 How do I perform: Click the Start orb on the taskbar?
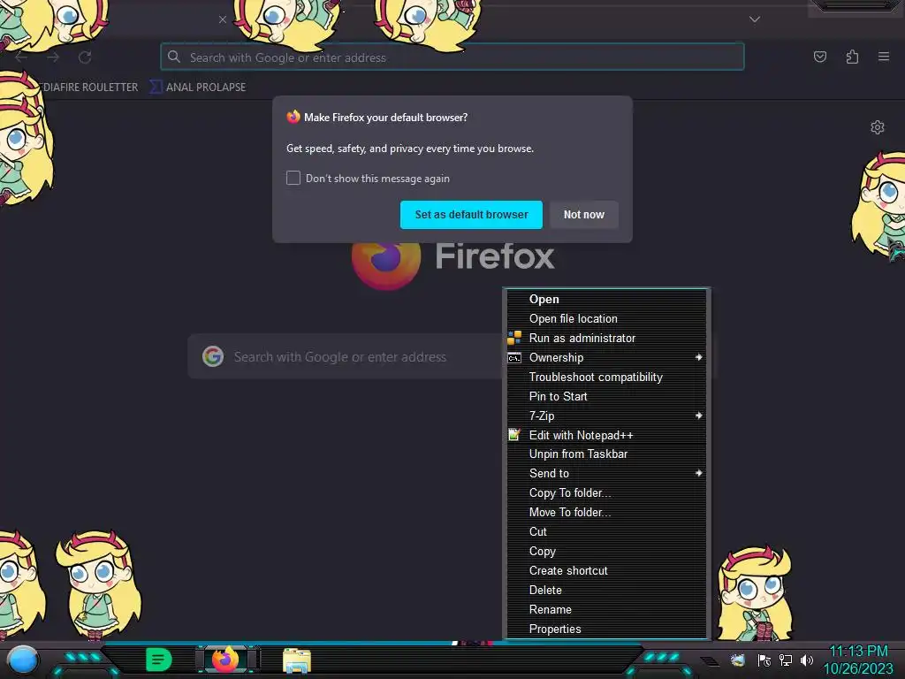coord(23,660)
